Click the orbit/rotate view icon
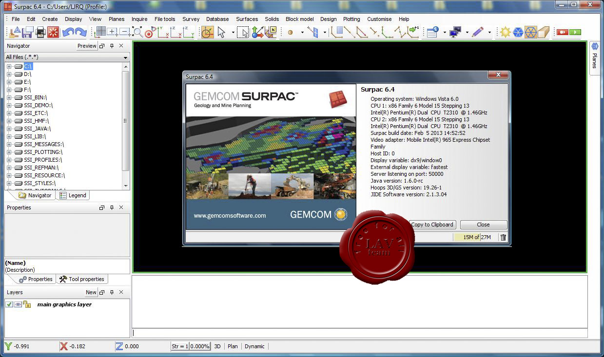 [x=207, y=32]
